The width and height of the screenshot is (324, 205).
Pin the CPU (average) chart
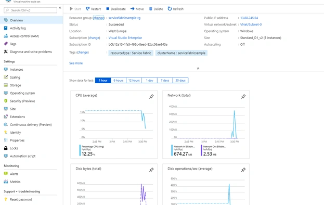[151, 96]
